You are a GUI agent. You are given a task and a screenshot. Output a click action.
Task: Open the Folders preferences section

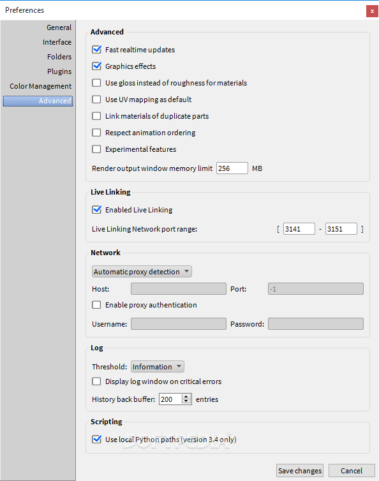[x=59, y=57]
